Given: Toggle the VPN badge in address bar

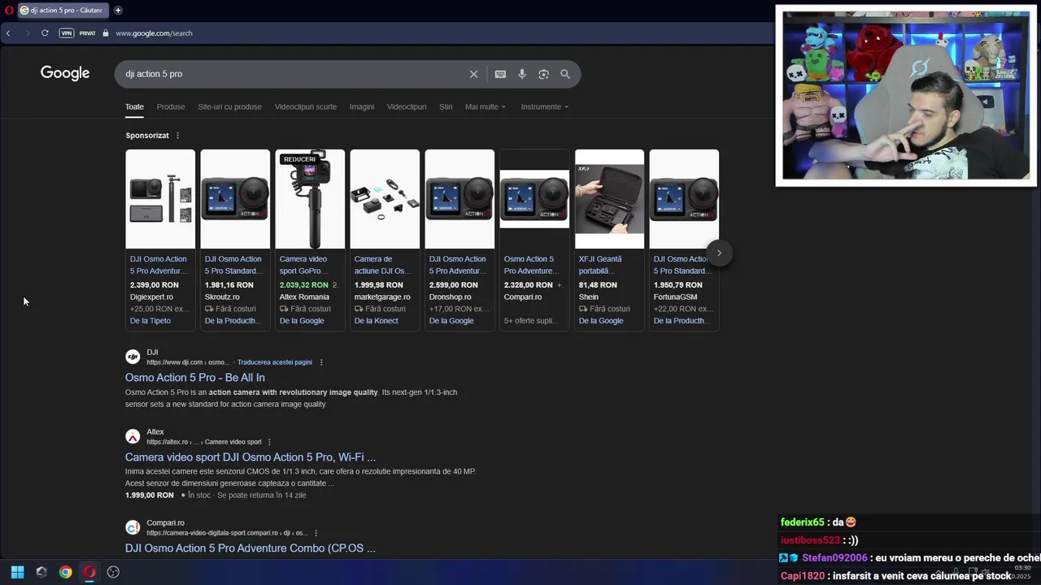Looking at the screenshot, I should click(66, 33).
